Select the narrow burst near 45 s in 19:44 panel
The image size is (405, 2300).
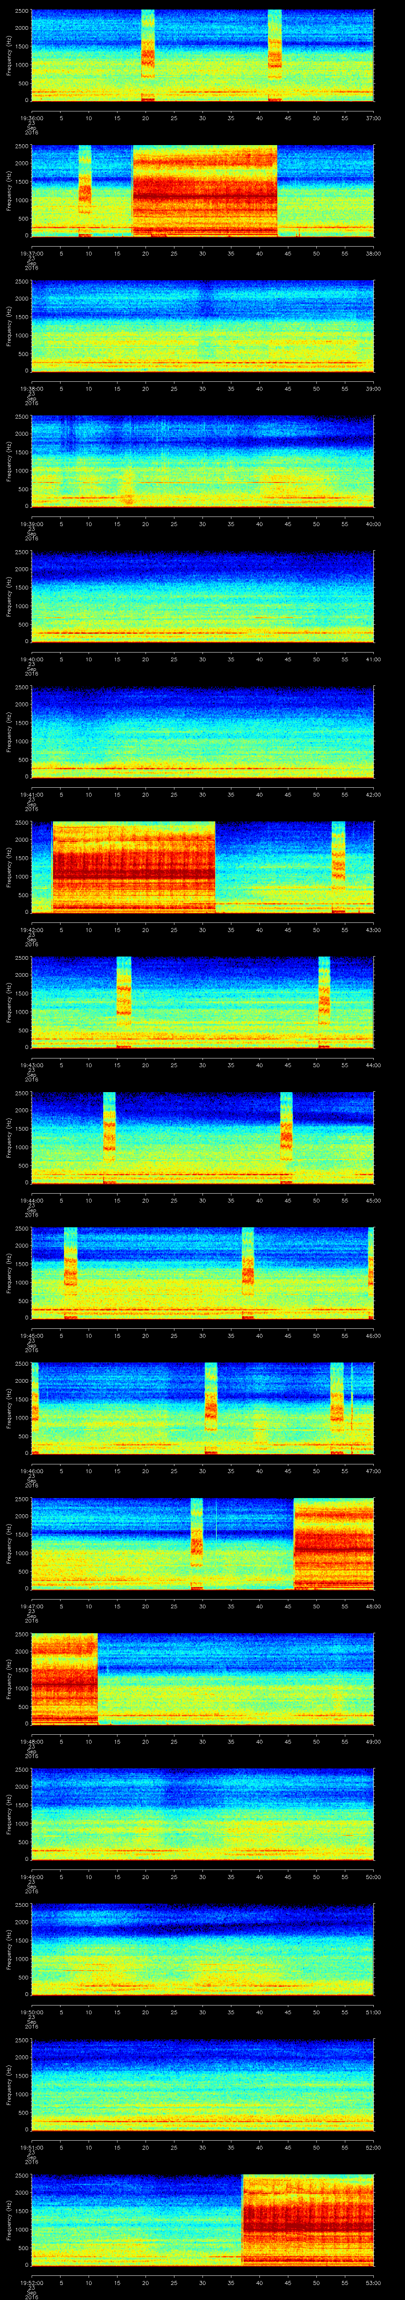click(287, 1137)
